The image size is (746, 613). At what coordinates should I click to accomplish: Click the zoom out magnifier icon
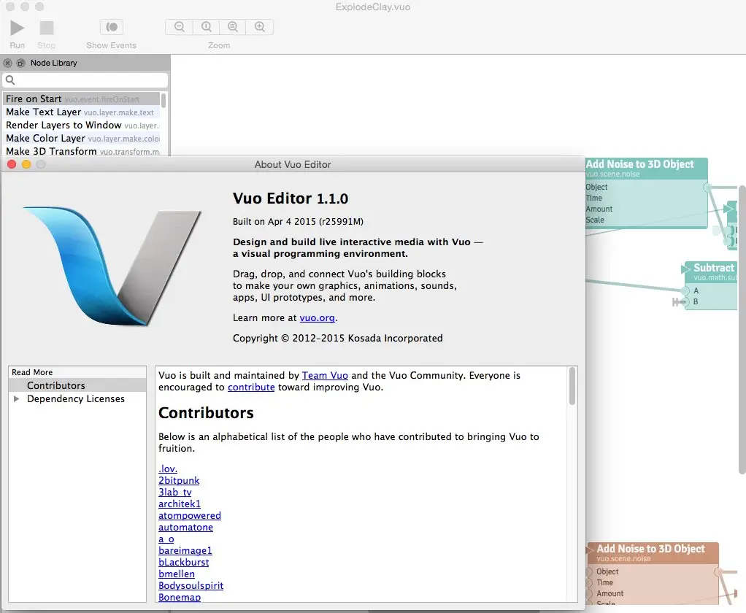click(180, 26)
